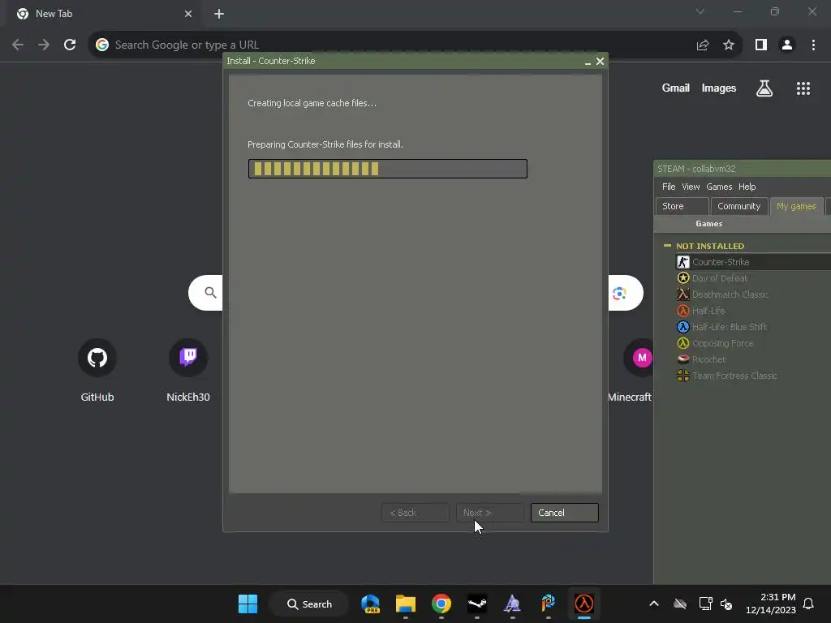Open Chrome three-dot menu

tap(813, 45)
